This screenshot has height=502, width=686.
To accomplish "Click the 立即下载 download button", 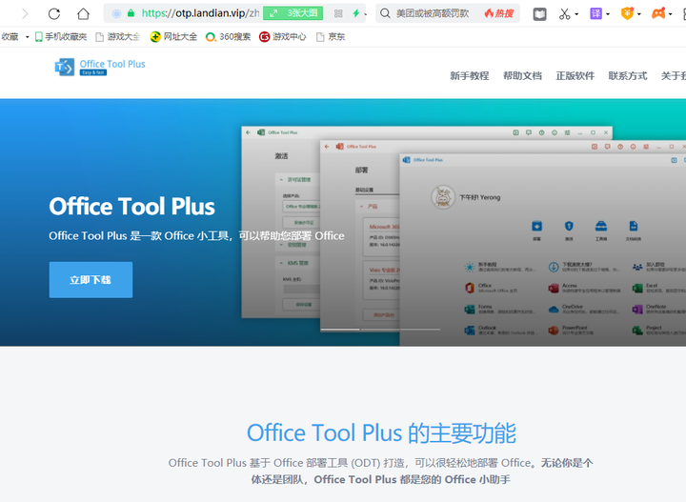I will (x=91, y=280).
